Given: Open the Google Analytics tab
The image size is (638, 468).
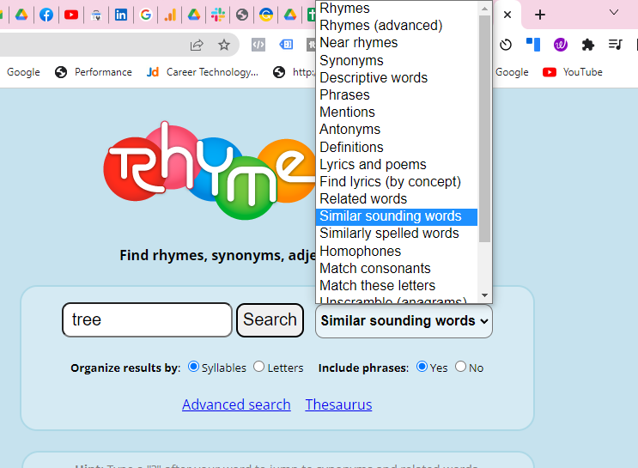Looking at the screenshot, I should pyautogui.click(x=170, y=15).
